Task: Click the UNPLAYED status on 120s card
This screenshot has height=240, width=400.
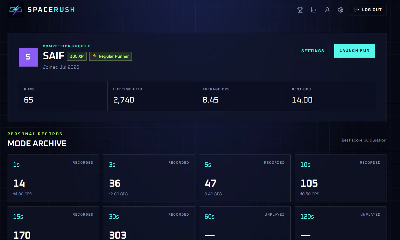Action: pos(371,215)
